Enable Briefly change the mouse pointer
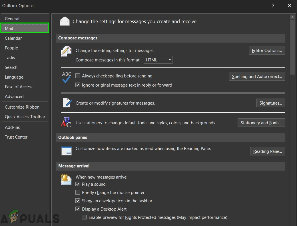This screenshot has width=297, height=226. [x=78, y=193]
